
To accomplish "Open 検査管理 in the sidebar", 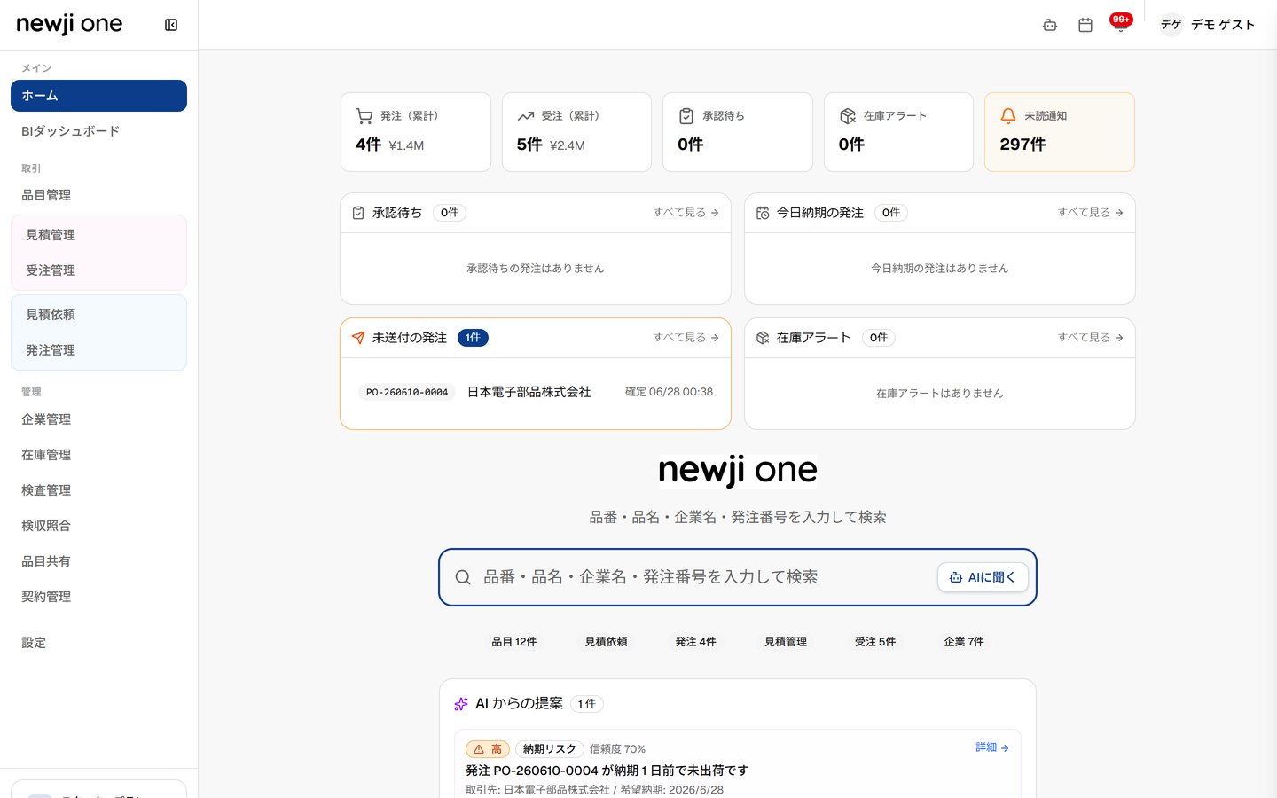I will click(98, 490).
